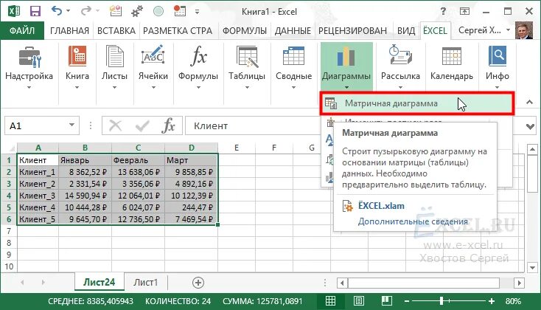
Task: Open the Name Box dropdown arrow
Action: pos(71,125)
